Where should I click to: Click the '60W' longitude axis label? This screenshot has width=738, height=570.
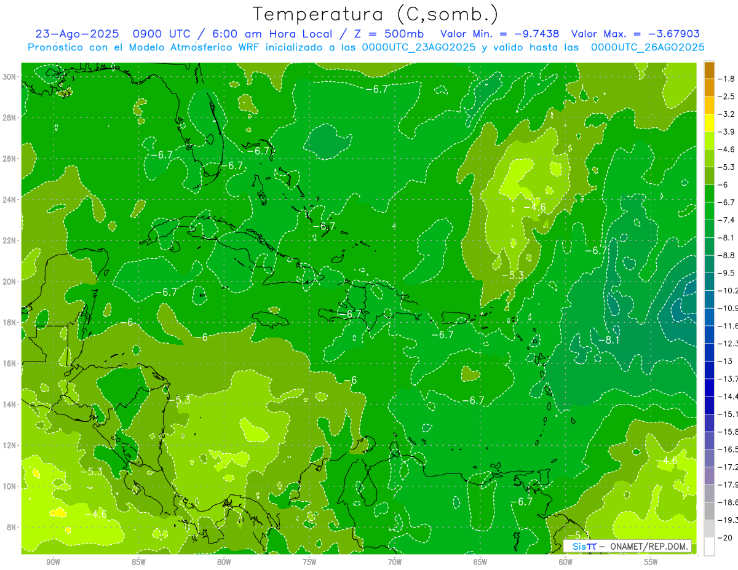(566, 563)
